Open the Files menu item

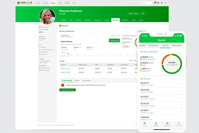pos(74,3)
